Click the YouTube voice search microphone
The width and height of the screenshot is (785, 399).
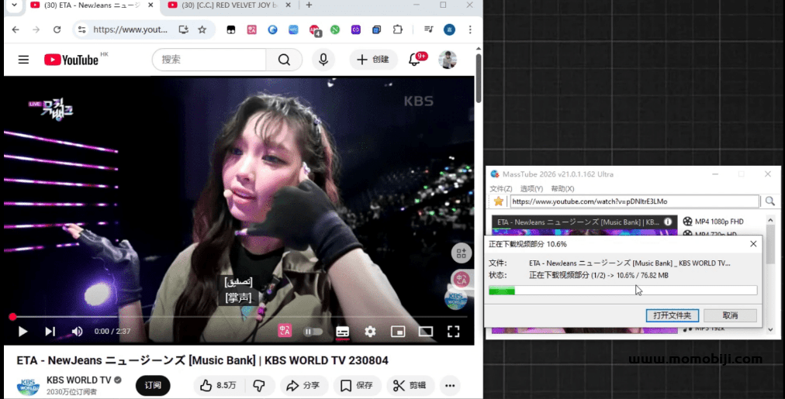(323, 60)
